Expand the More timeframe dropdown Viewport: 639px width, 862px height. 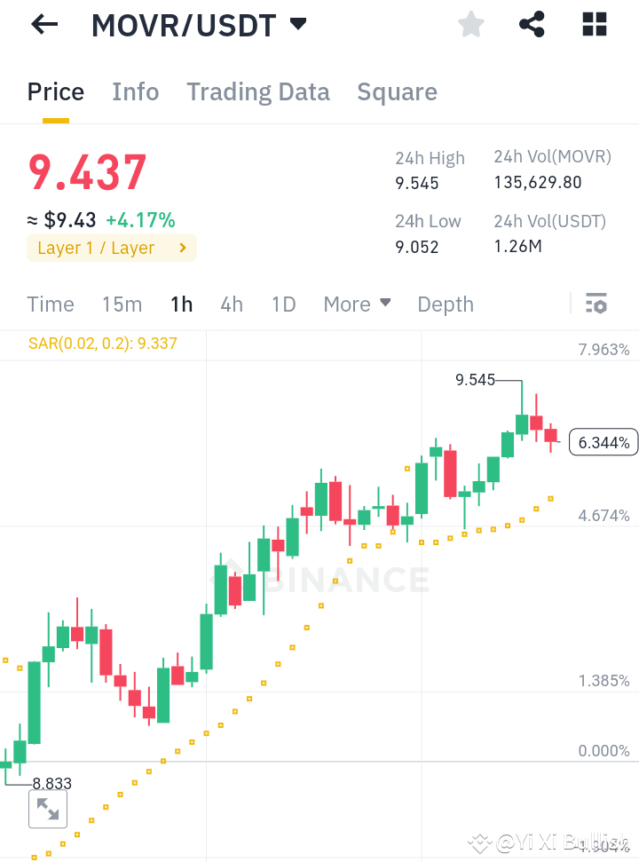tap(357, 304)
